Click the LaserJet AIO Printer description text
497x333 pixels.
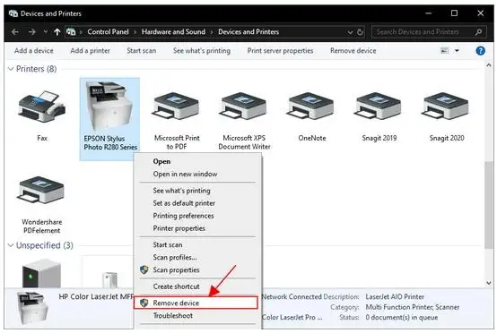tap(395, 297)
